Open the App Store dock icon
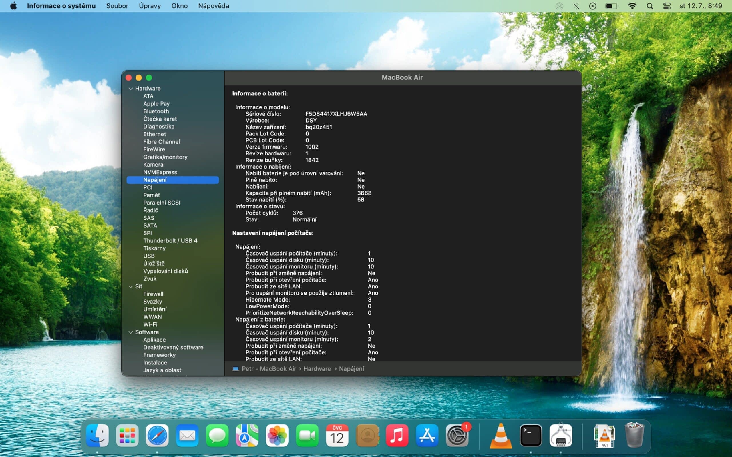Screen dimensions: 732x457 click(427, 435)
